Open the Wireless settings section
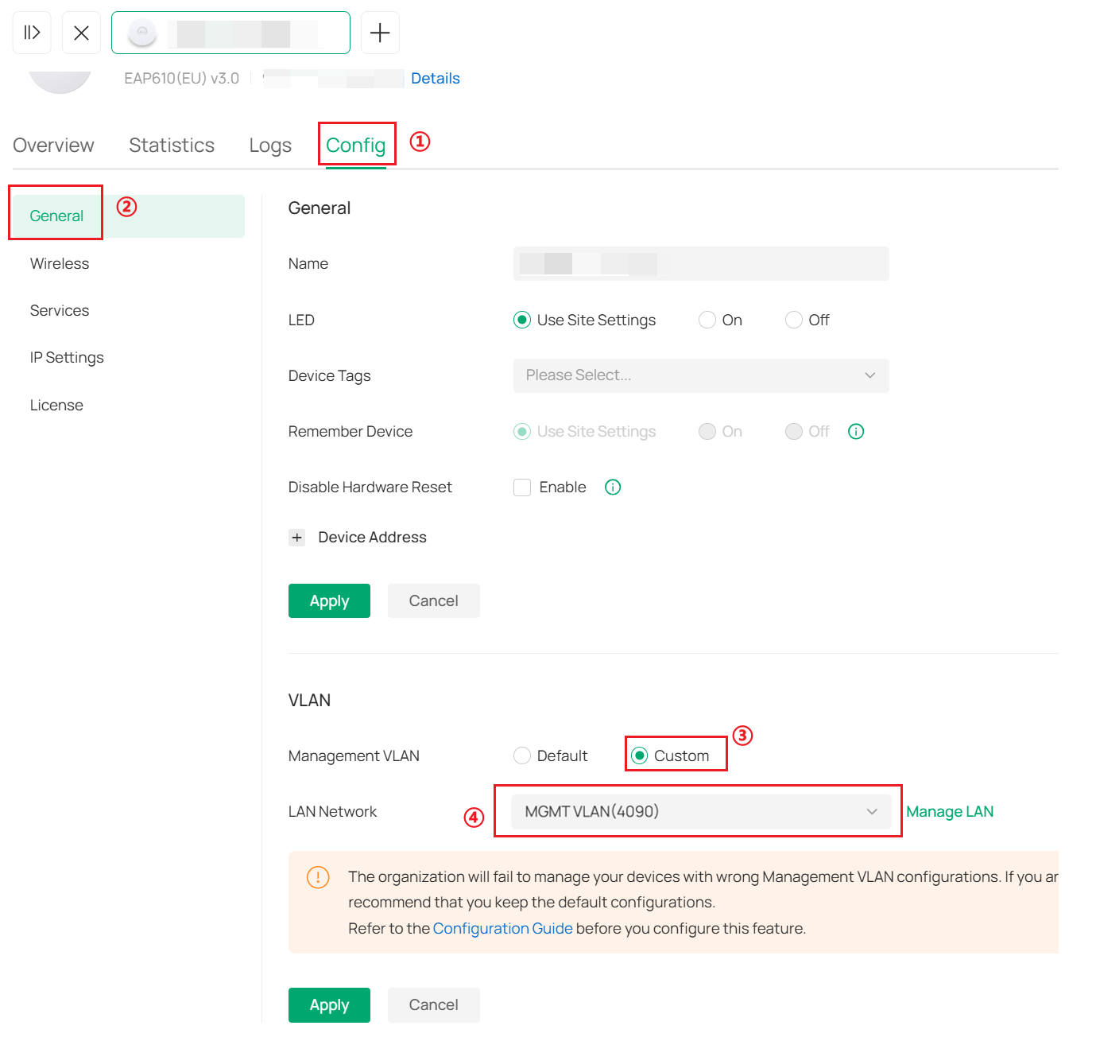The height and width of the screenshot is (1041, 1096). pyautogui.click(x=60, y=263)
